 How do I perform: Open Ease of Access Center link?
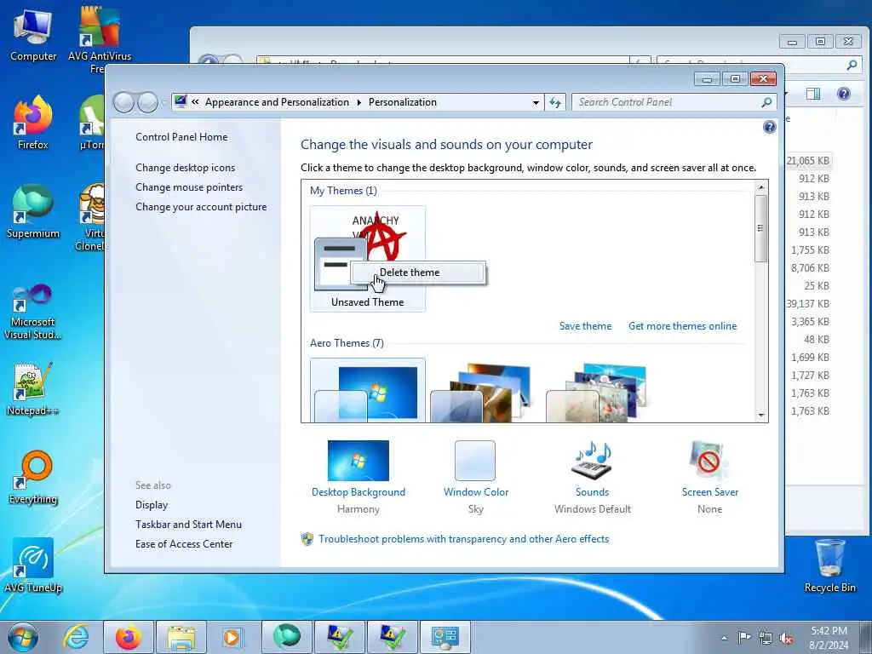(x=184, y=544)
